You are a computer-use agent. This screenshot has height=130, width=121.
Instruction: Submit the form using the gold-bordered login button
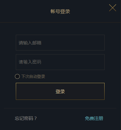60,91
